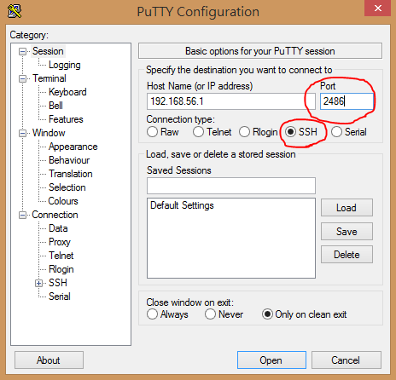
Task: Collapse the Session tree node
Action: (22, 51)
